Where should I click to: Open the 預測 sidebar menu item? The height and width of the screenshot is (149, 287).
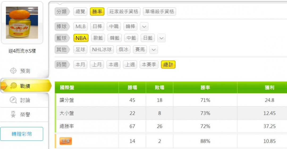(x=24, y=71)
